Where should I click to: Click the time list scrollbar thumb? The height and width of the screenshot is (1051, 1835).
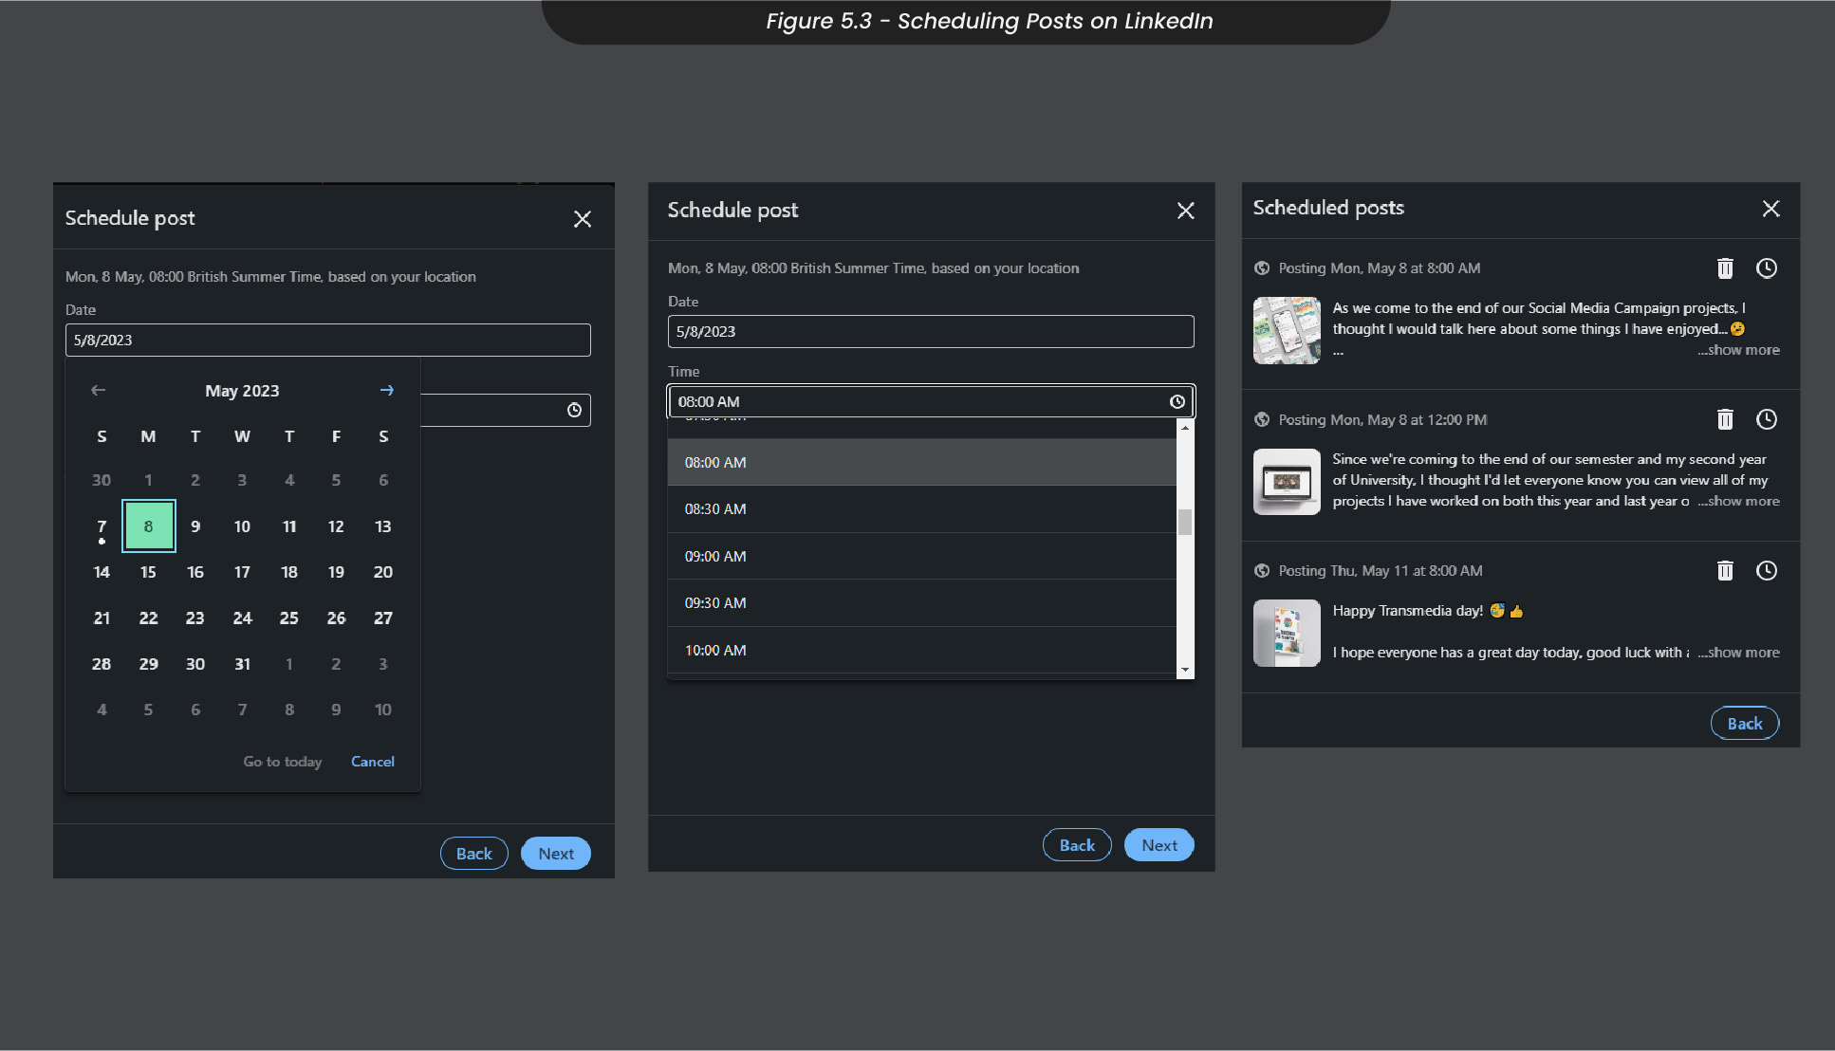(1184, 523)
